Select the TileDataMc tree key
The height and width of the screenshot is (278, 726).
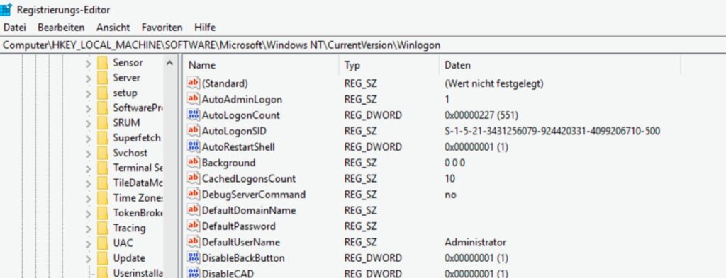point(138,183)
